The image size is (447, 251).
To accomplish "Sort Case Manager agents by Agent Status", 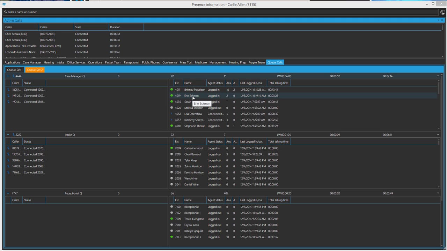I will (x=215, y=83).
